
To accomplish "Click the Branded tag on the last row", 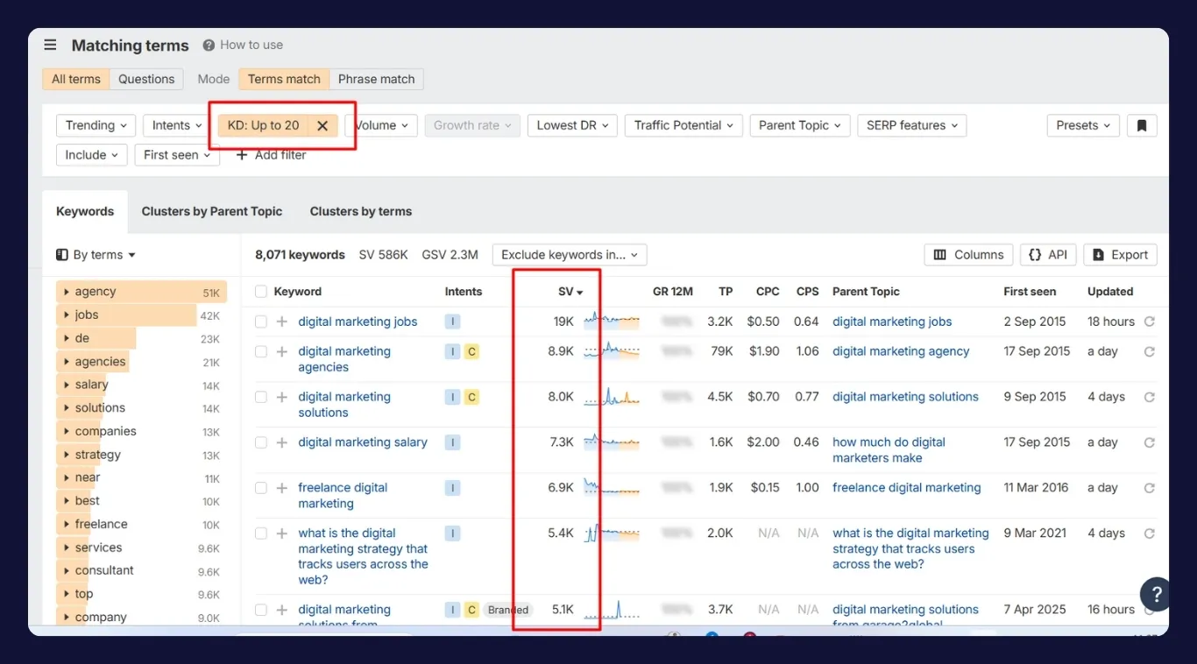I will [x=508, y=610].
